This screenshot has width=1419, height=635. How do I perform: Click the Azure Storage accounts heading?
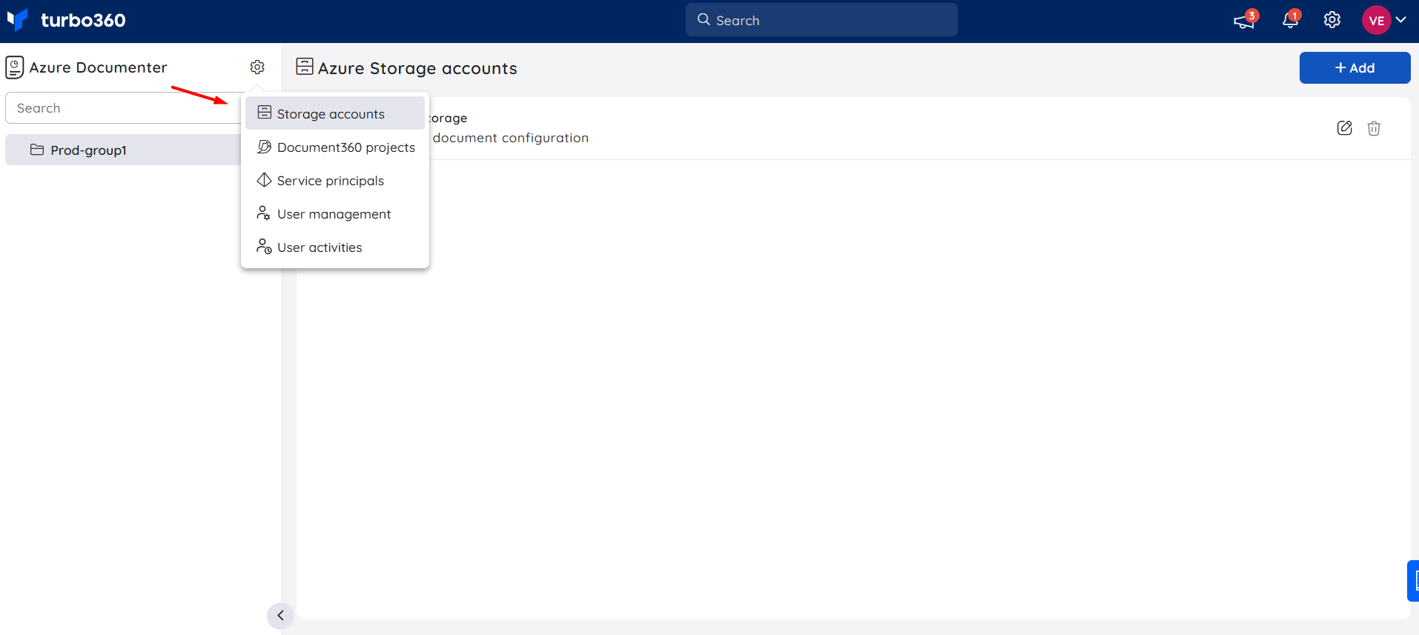pyautogui.click(x=417, y=68)
